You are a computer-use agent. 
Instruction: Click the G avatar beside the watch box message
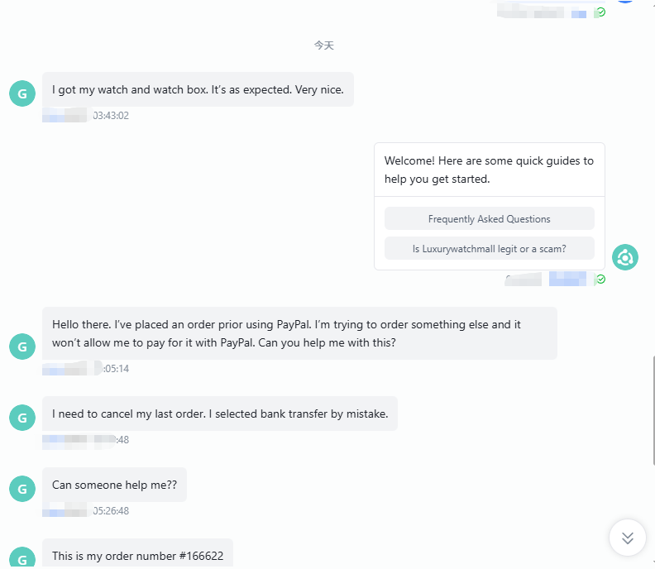pos(22,93)
